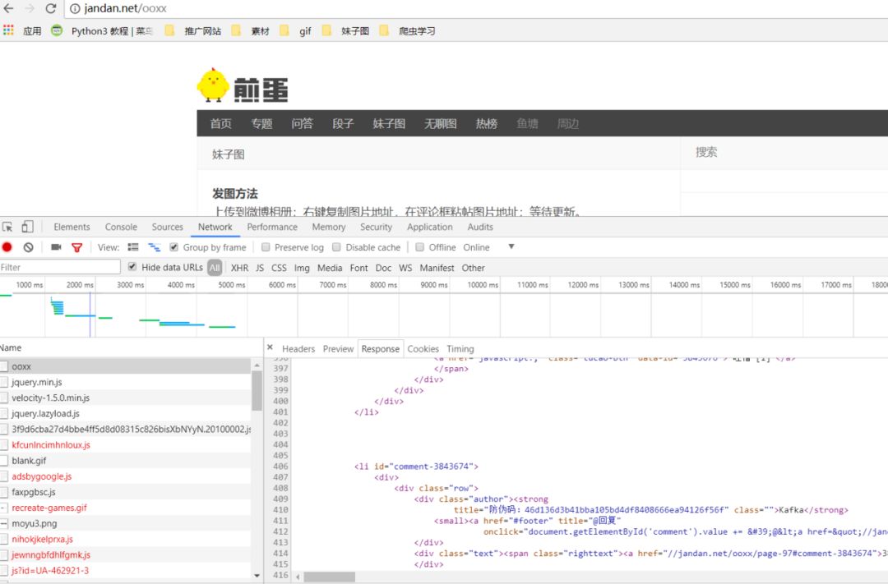Clear the network log
888x584 pixels.
pos(28,247)
